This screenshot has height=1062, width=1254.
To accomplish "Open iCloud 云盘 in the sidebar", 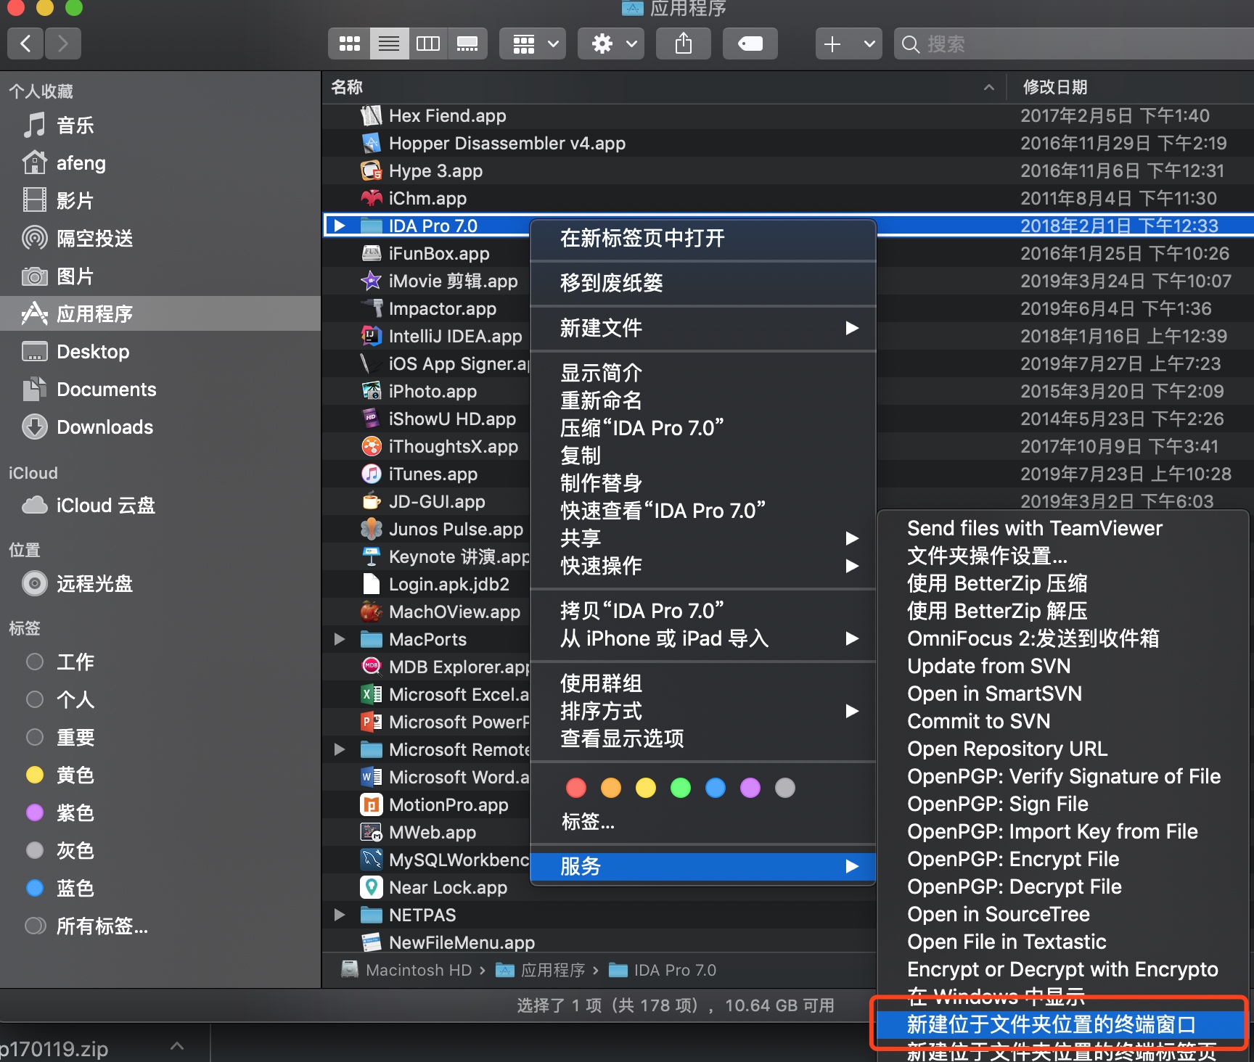I will 160,505.
